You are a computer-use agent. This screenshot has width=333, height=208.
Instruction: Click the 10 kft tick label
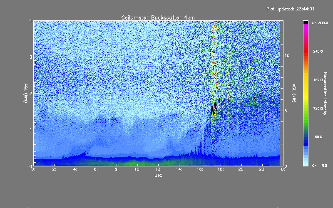tap(287, 55)
